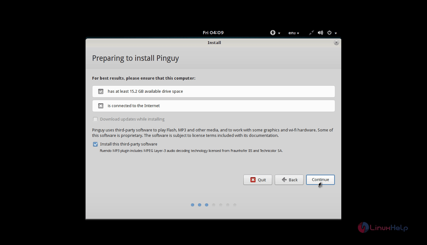Open the Fri 04:09 clock menu
427x245 pixels.
(x=213, y=33)
